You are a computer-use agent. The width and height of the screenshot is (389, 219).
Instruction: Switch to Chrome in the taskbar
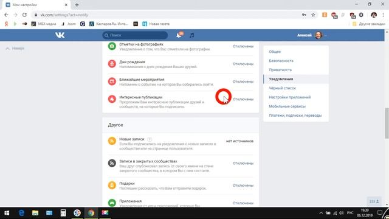pyautogui.click(x=91, y=213)
